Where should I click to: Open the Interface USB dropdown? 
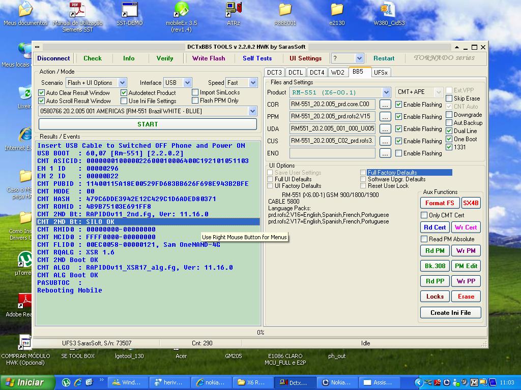[187, 83]
